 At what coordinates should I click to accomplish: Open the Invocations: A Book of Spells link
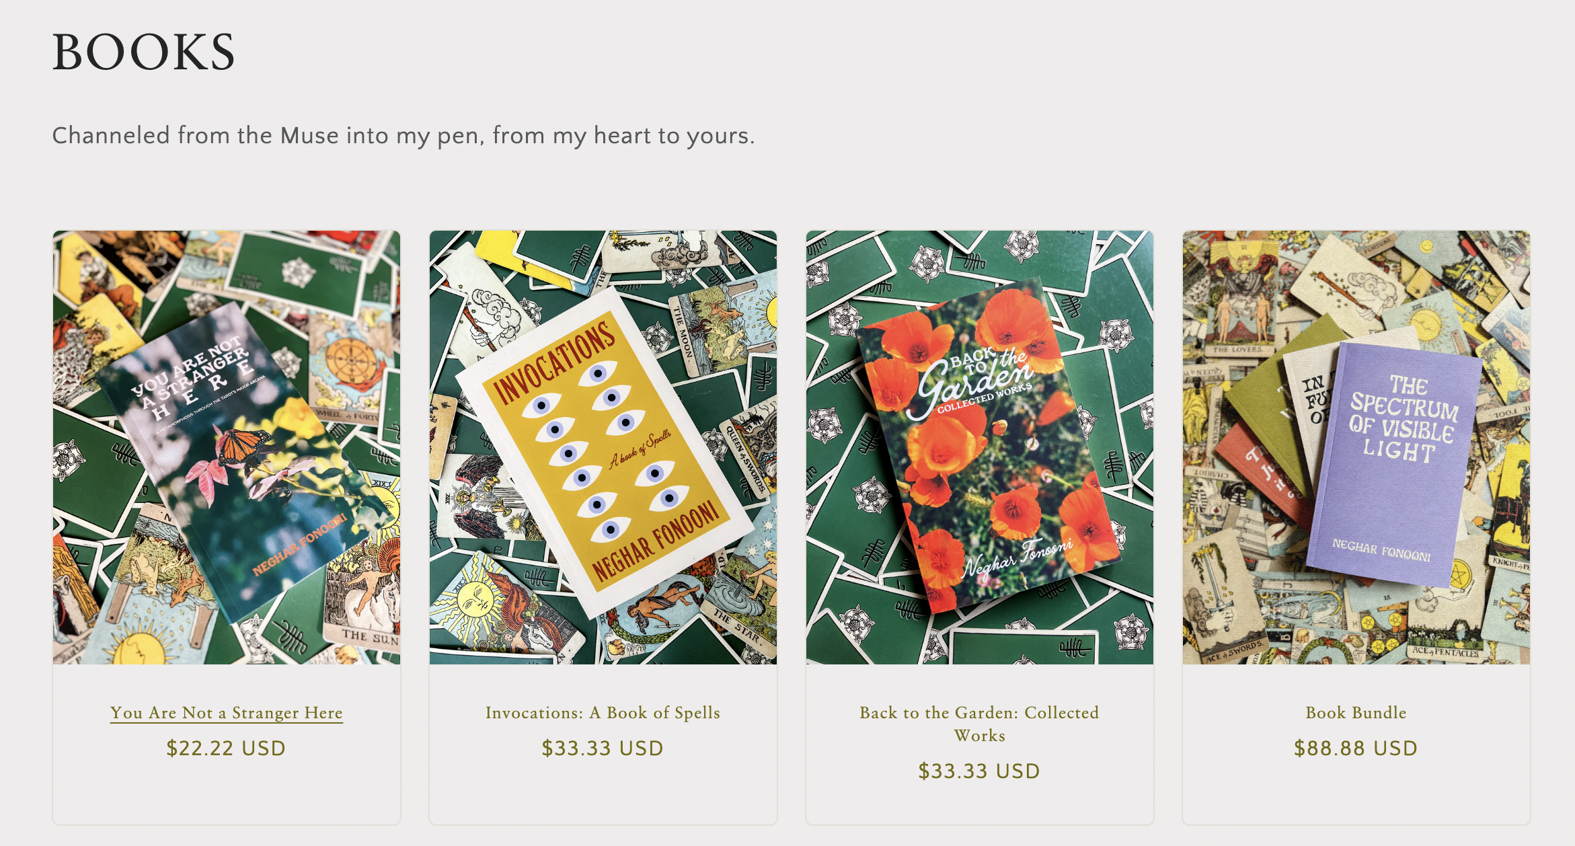pos(603,713)
